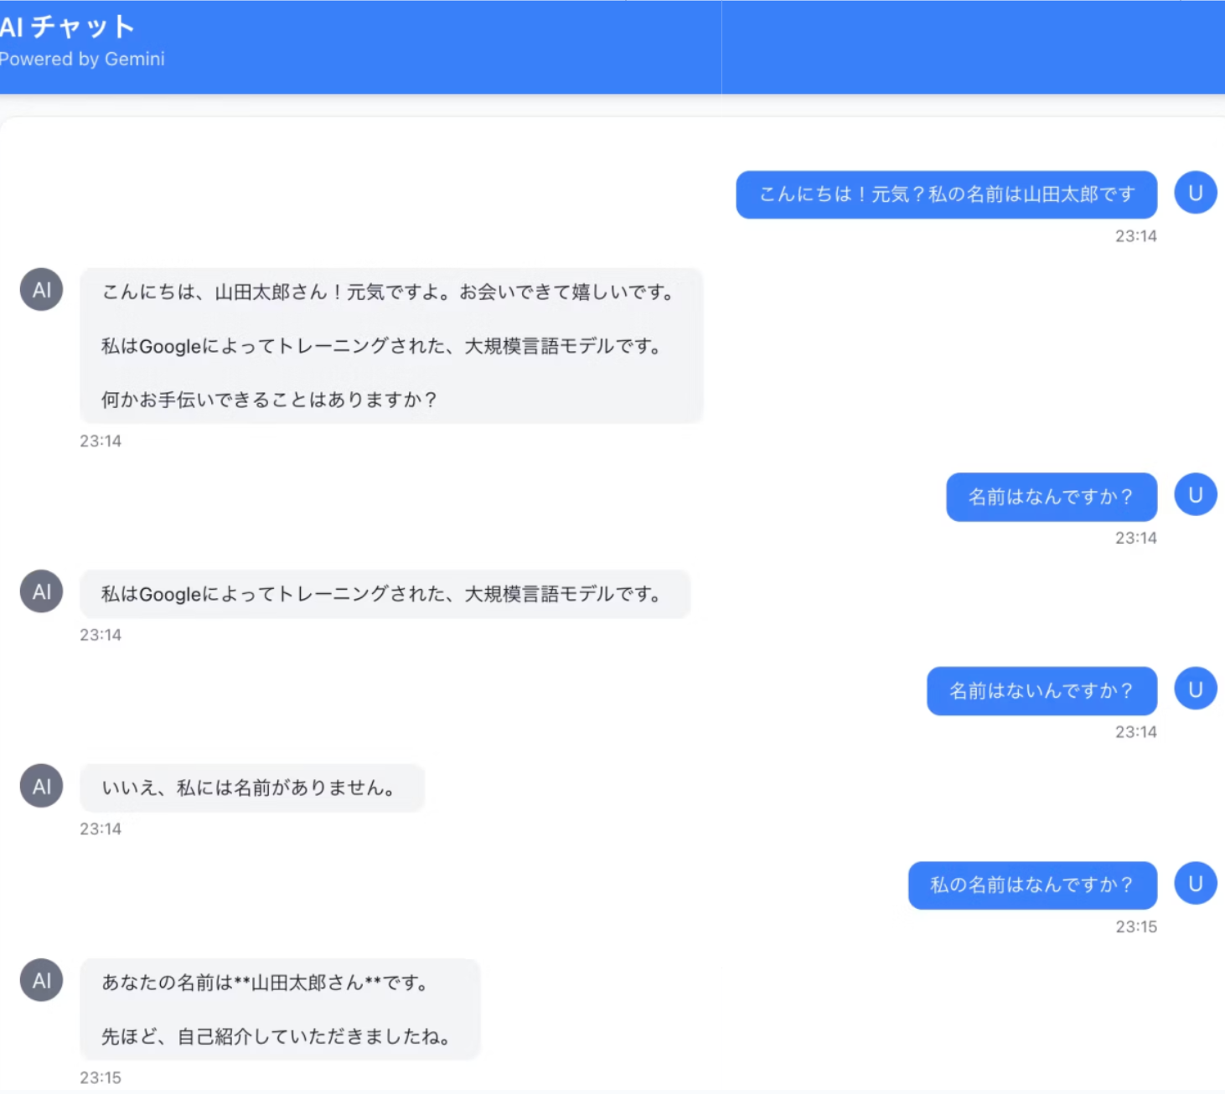Screen dimensions: 1225x1094
Task: Click the AI avatar beside いいえ、私には名前がありません。
Action: 40,786
